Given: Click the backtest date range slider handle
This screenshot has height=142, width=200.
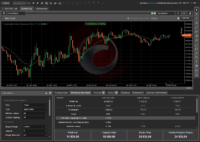Looking at the screenshot, I should [152, 13].
